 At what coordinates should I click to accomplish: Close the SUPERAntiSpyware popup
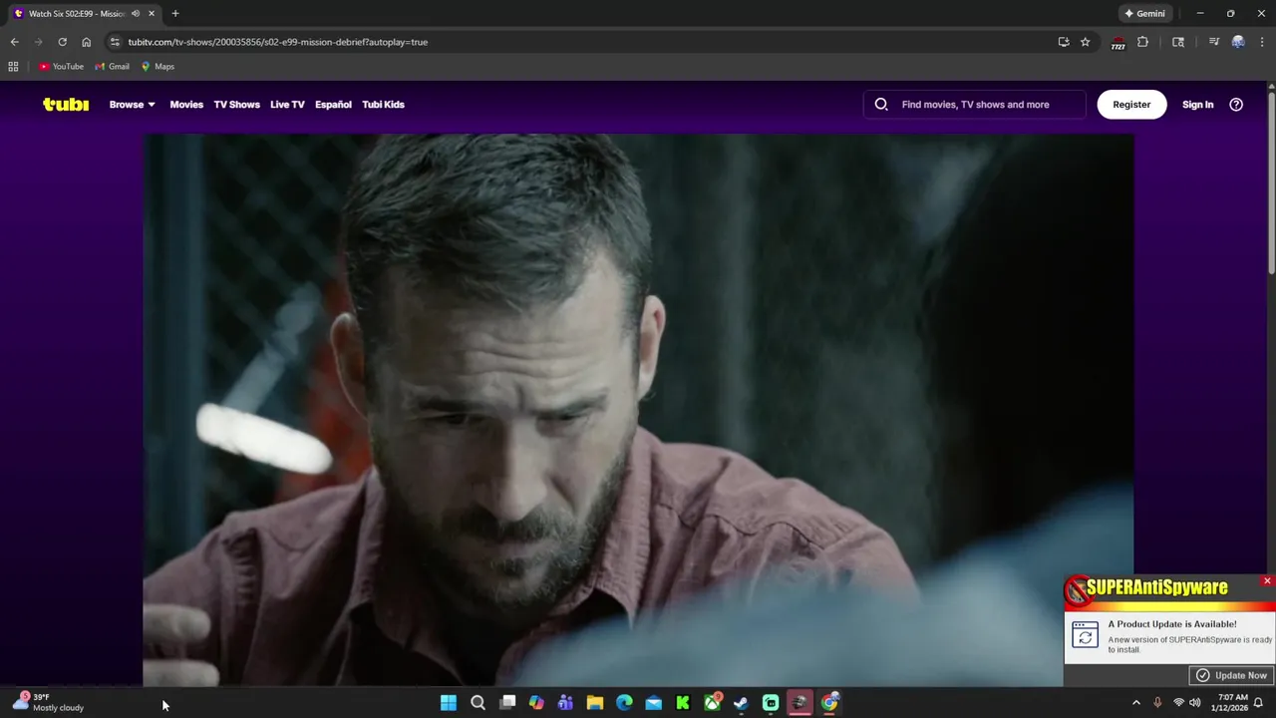[1267, 580]
